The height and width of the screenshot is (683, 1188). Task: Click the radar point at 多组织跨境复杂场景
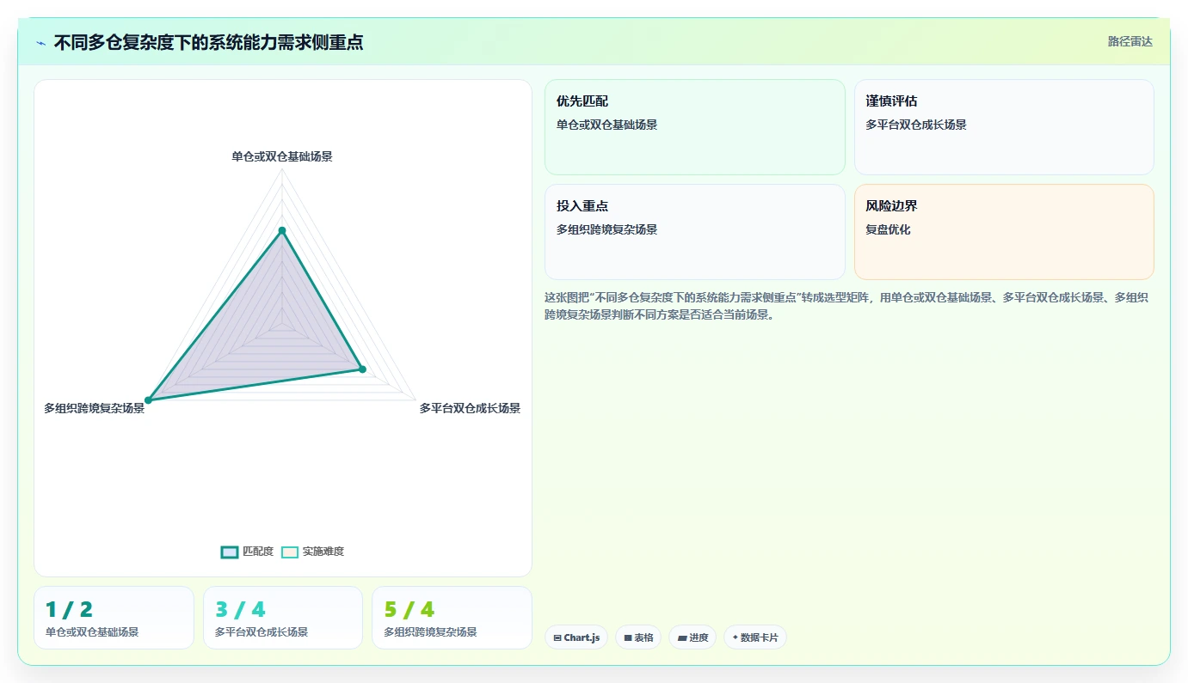click(x=148, y=400)
